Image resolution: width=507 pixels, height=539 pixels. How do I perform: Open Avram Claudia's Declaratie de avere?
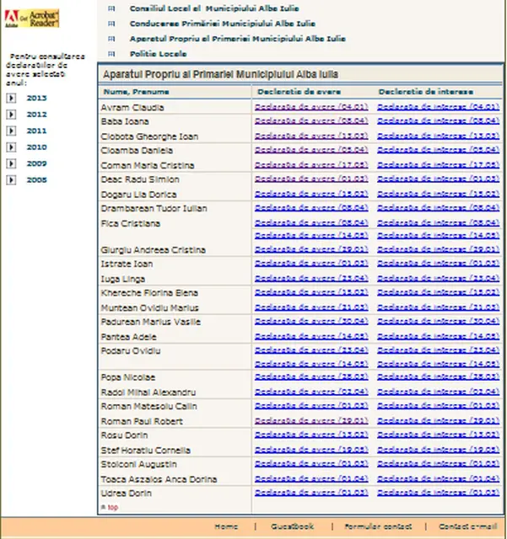click(x=311, y=107)
